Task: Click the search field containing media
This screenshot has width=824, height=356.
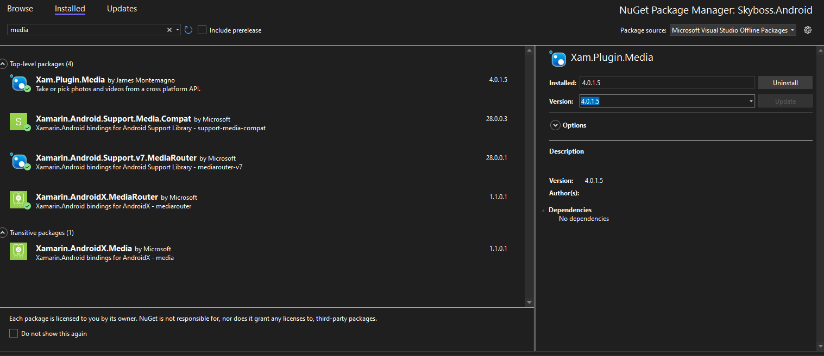Action: point(87,30)
